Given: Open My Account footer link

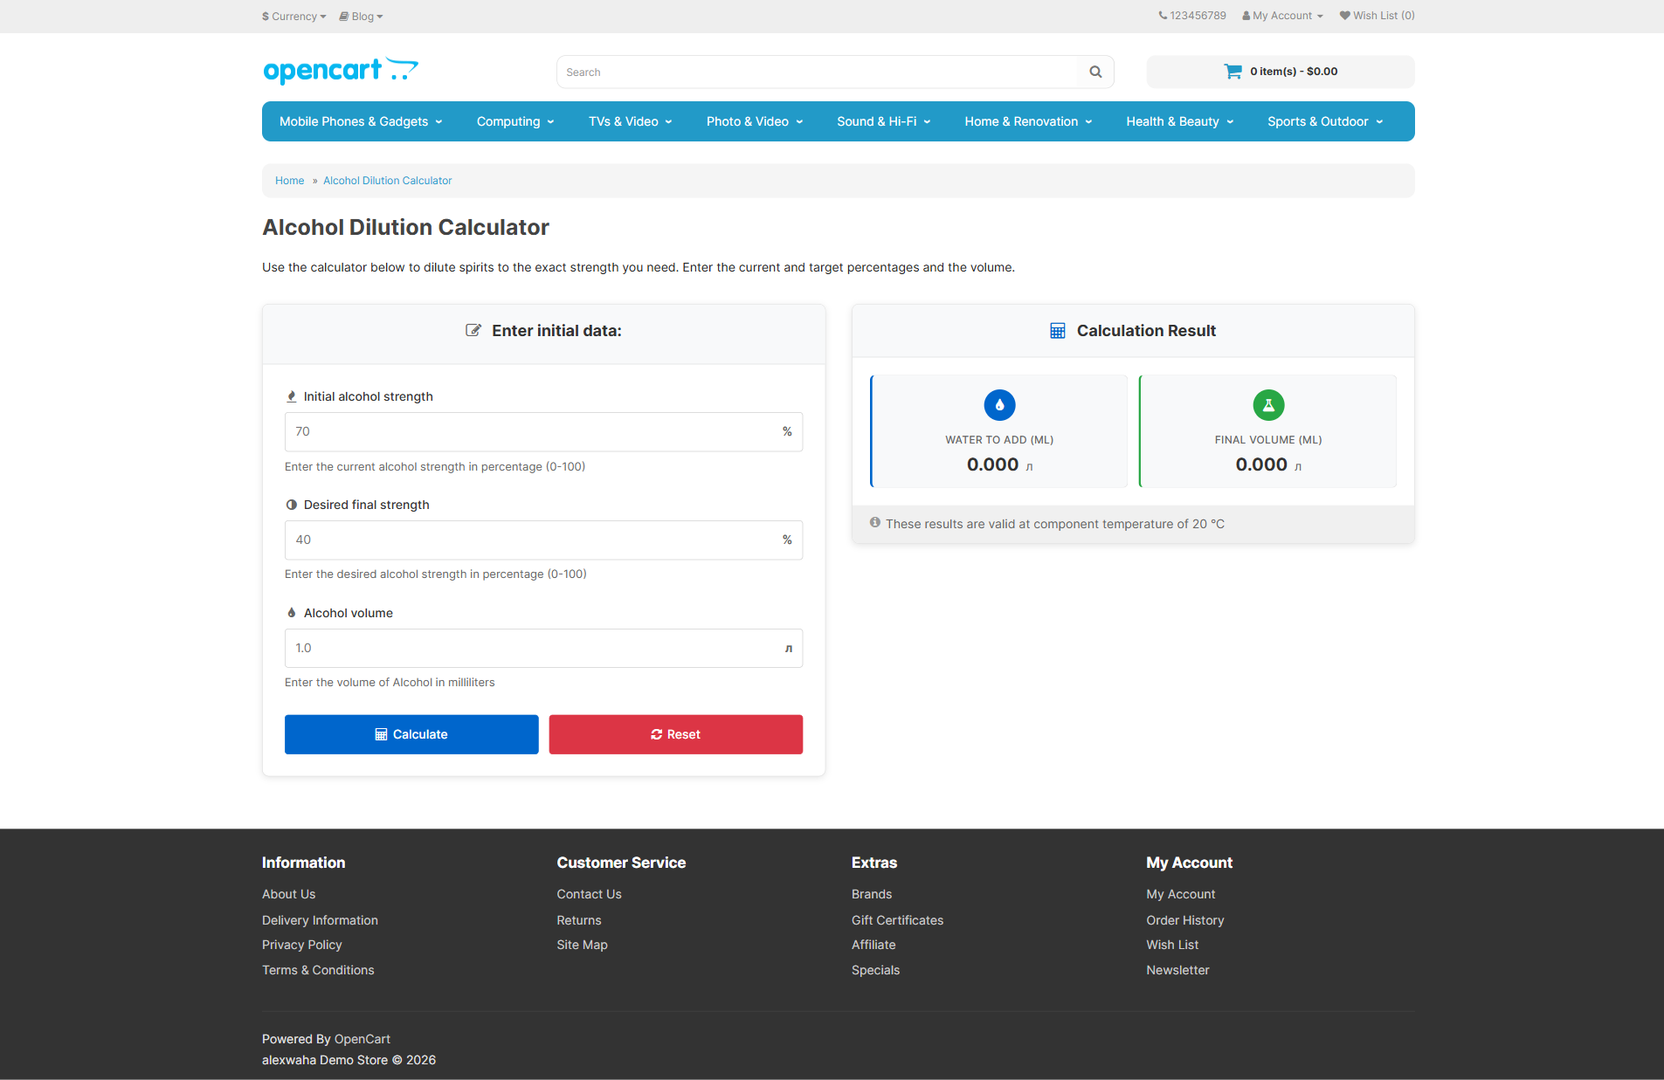Looking at the screenshot, I should click(x=1181, y=894).
